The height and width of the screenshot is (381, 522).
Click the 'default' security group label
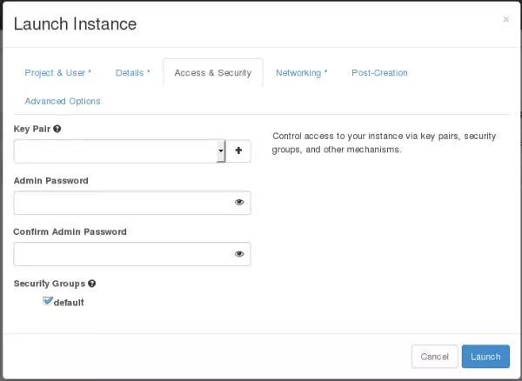pyautogui.click(x=69, y=303)
